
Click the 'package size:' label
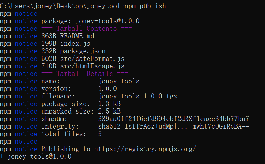pos(66,104)
